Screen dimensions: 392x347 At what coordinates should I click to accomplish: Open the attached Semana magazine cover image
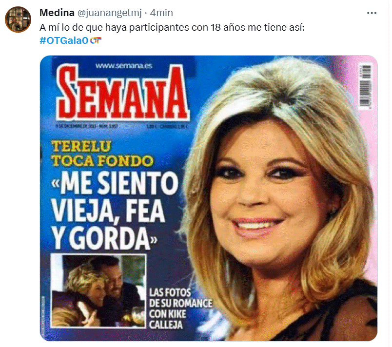point(209,198)
